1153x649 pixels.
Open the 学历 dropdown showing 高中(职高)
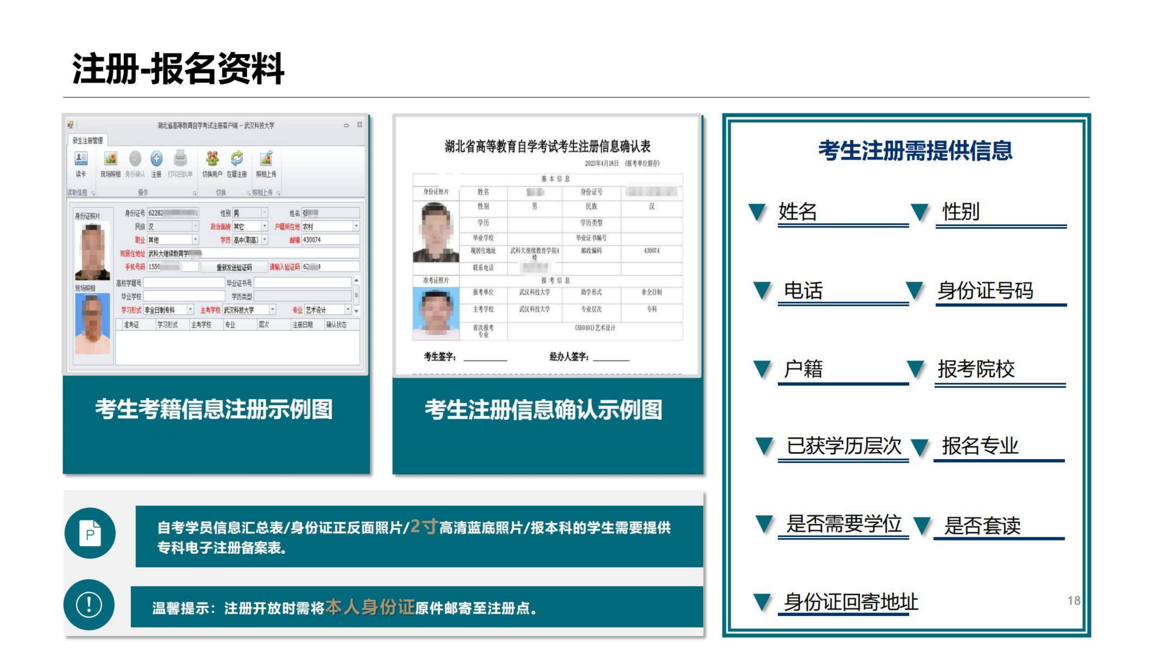pyautogui.click(x=265, y=239)
